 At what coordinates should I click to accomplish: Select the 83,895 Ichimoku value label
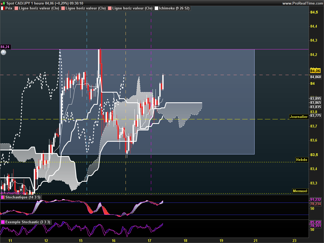pyautogui.click(x=316, y=99)
